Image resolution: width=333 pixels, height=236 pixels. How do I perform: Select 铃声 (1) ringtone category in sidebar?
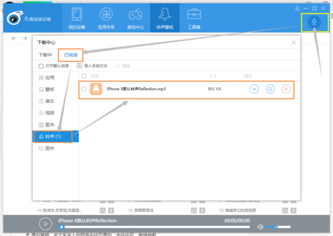point(52,136)
